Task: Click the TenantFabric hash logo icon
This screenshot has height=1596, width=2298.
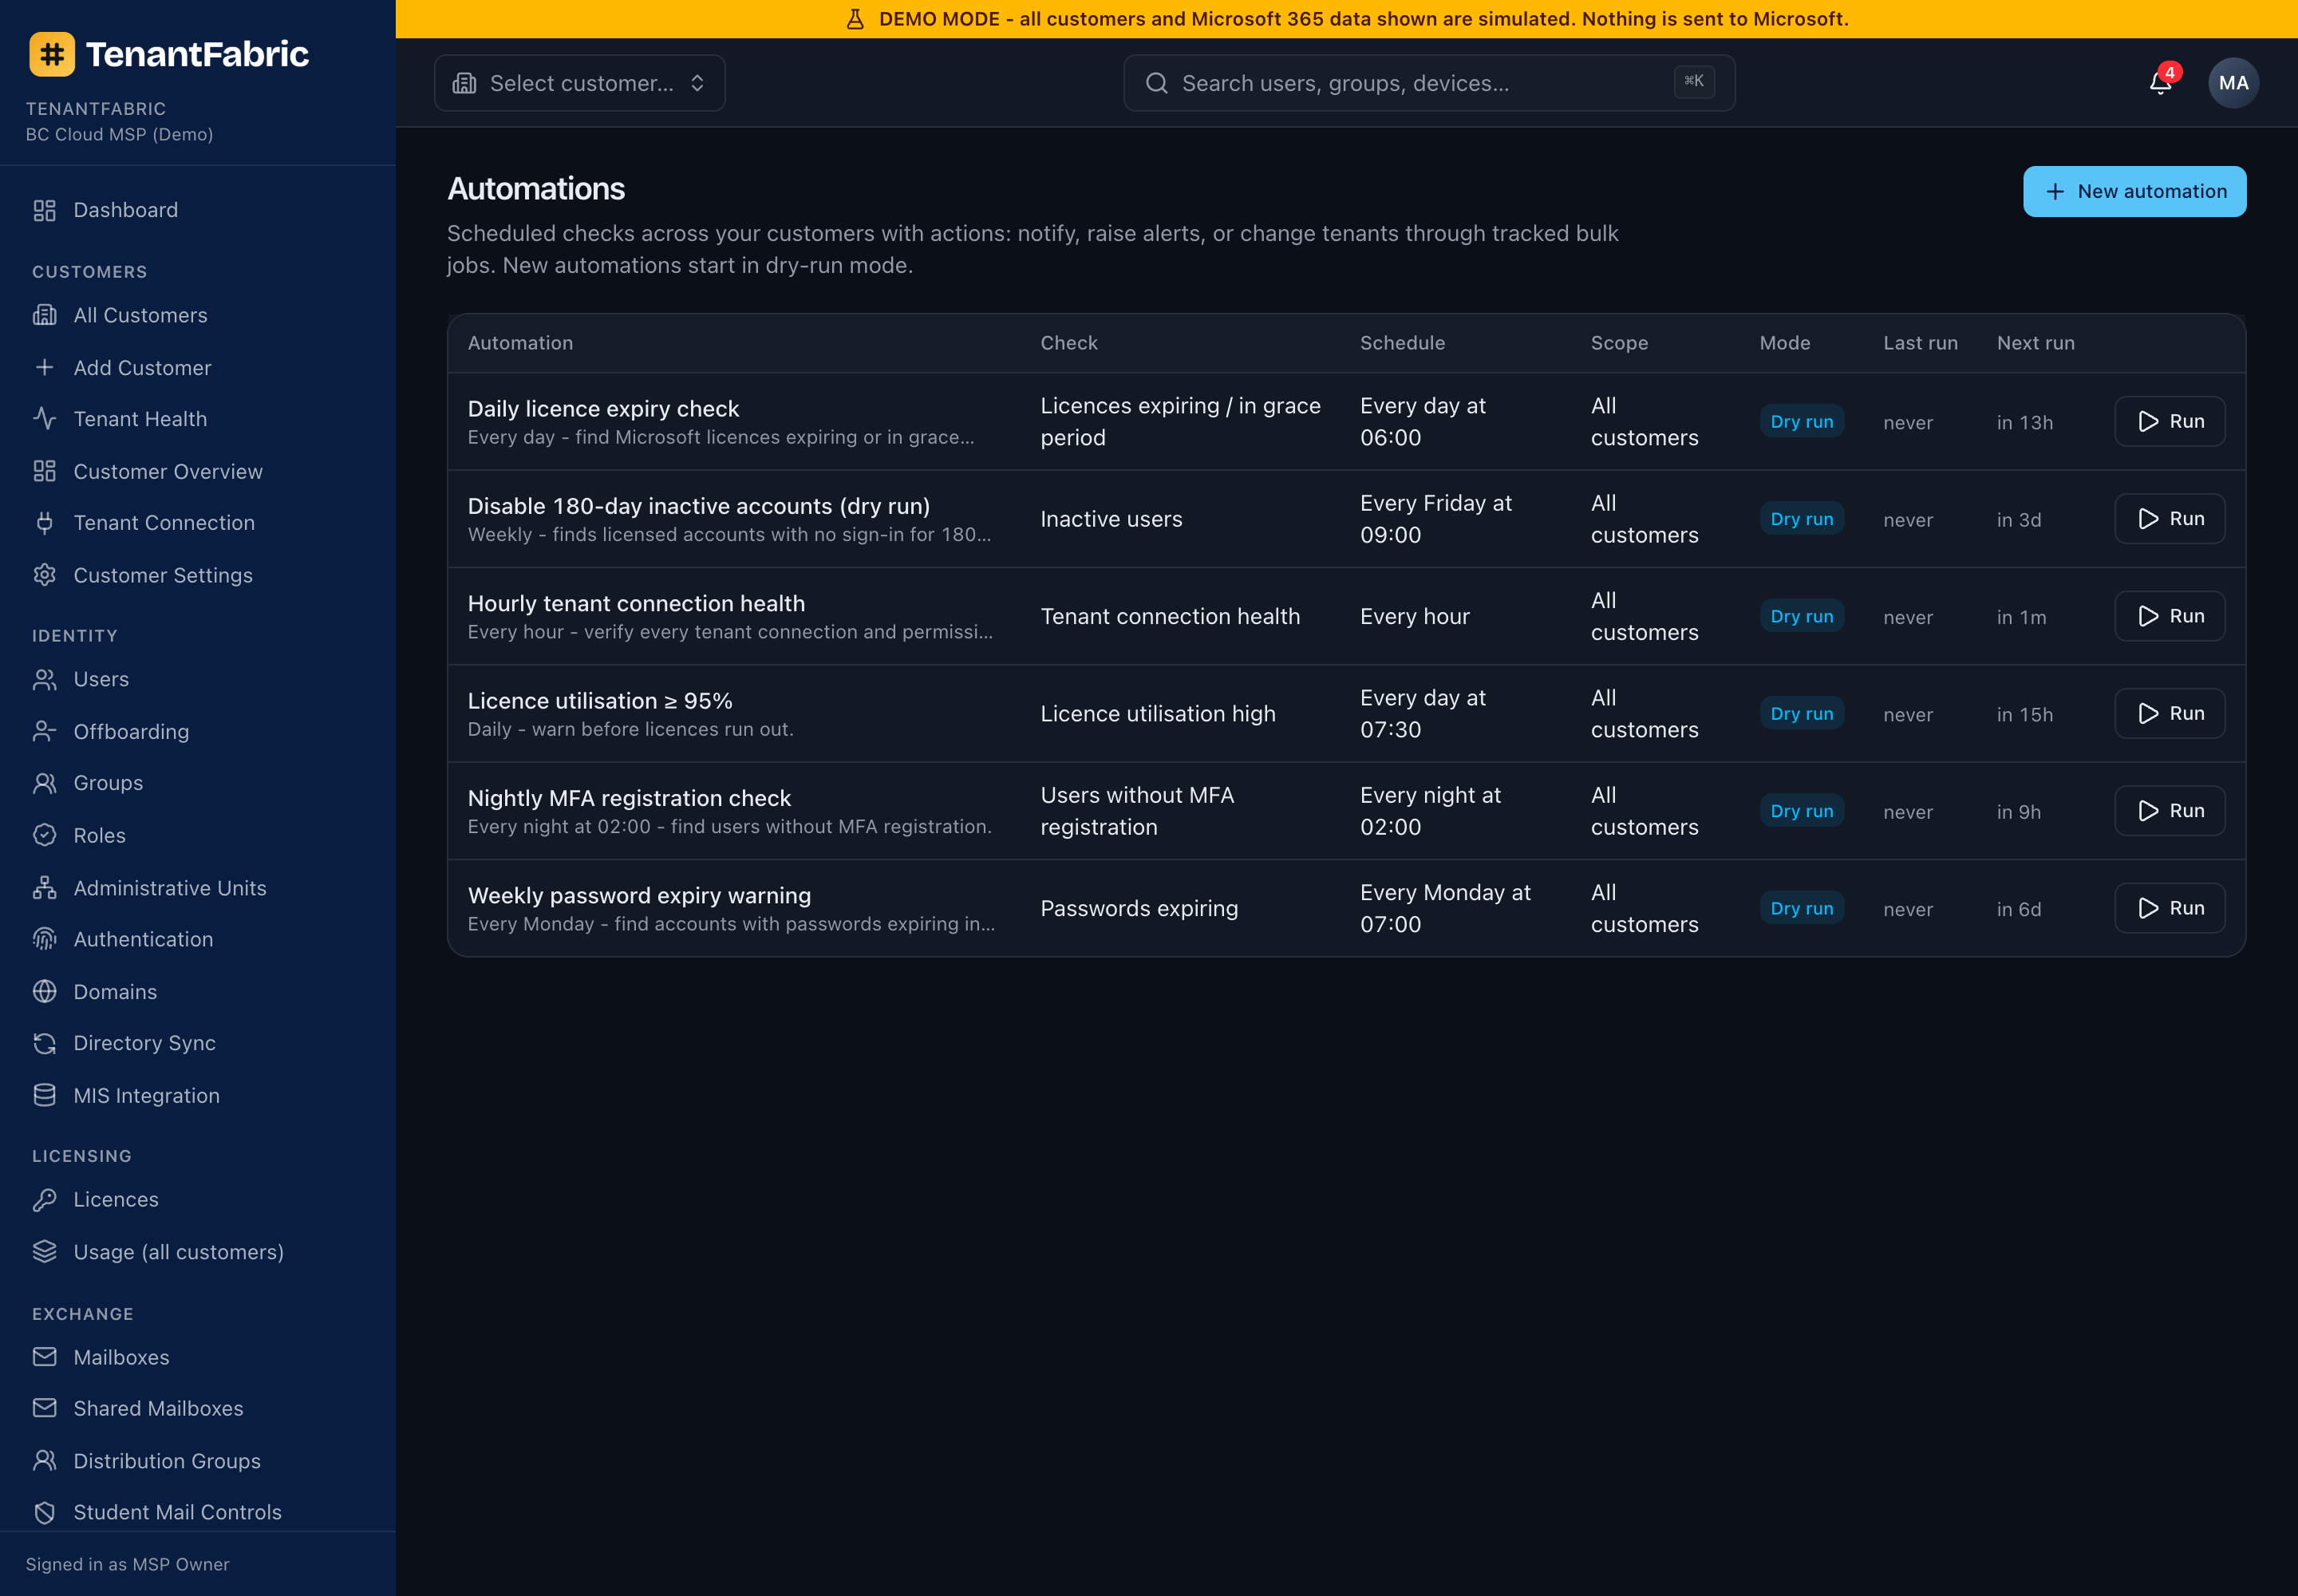Action: coord(52,54)
